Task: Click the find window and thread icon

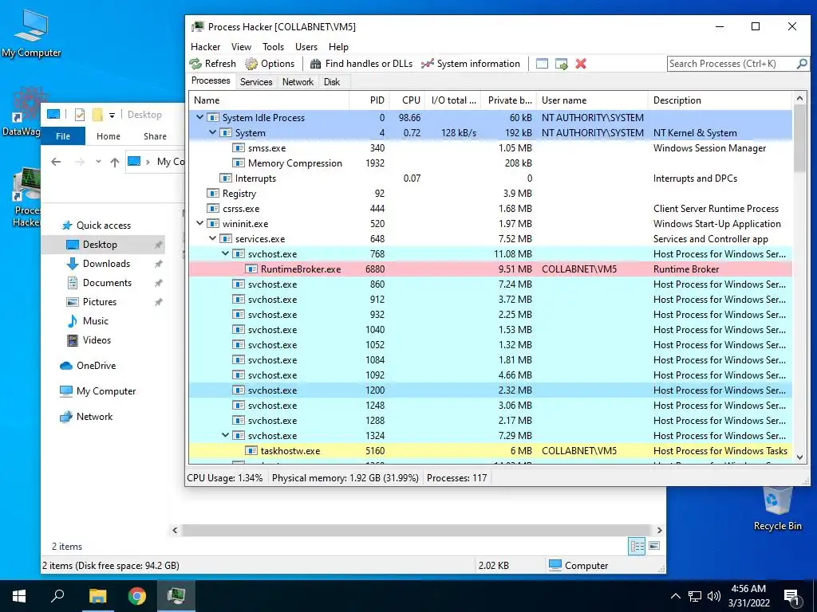Action: click(561, 64)
